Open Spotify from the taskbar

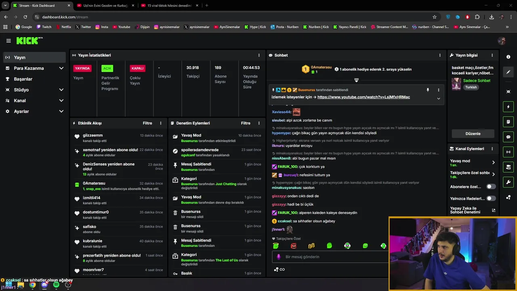(56, 285)
